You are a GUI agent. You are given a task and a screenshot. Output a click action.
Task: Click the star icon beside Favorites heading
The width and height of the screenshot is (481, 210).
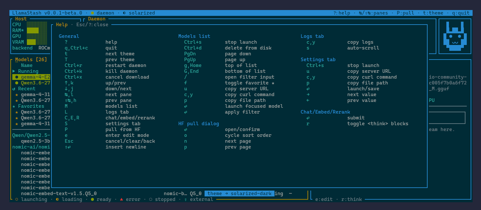(x=14, y=106)
